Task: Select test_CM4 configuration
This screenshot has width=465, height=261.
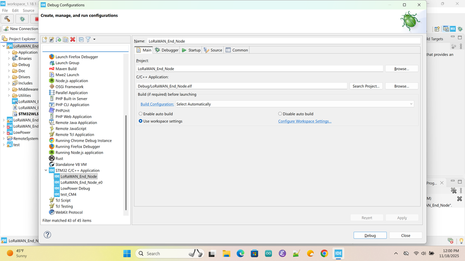Action: click(68, 195)
